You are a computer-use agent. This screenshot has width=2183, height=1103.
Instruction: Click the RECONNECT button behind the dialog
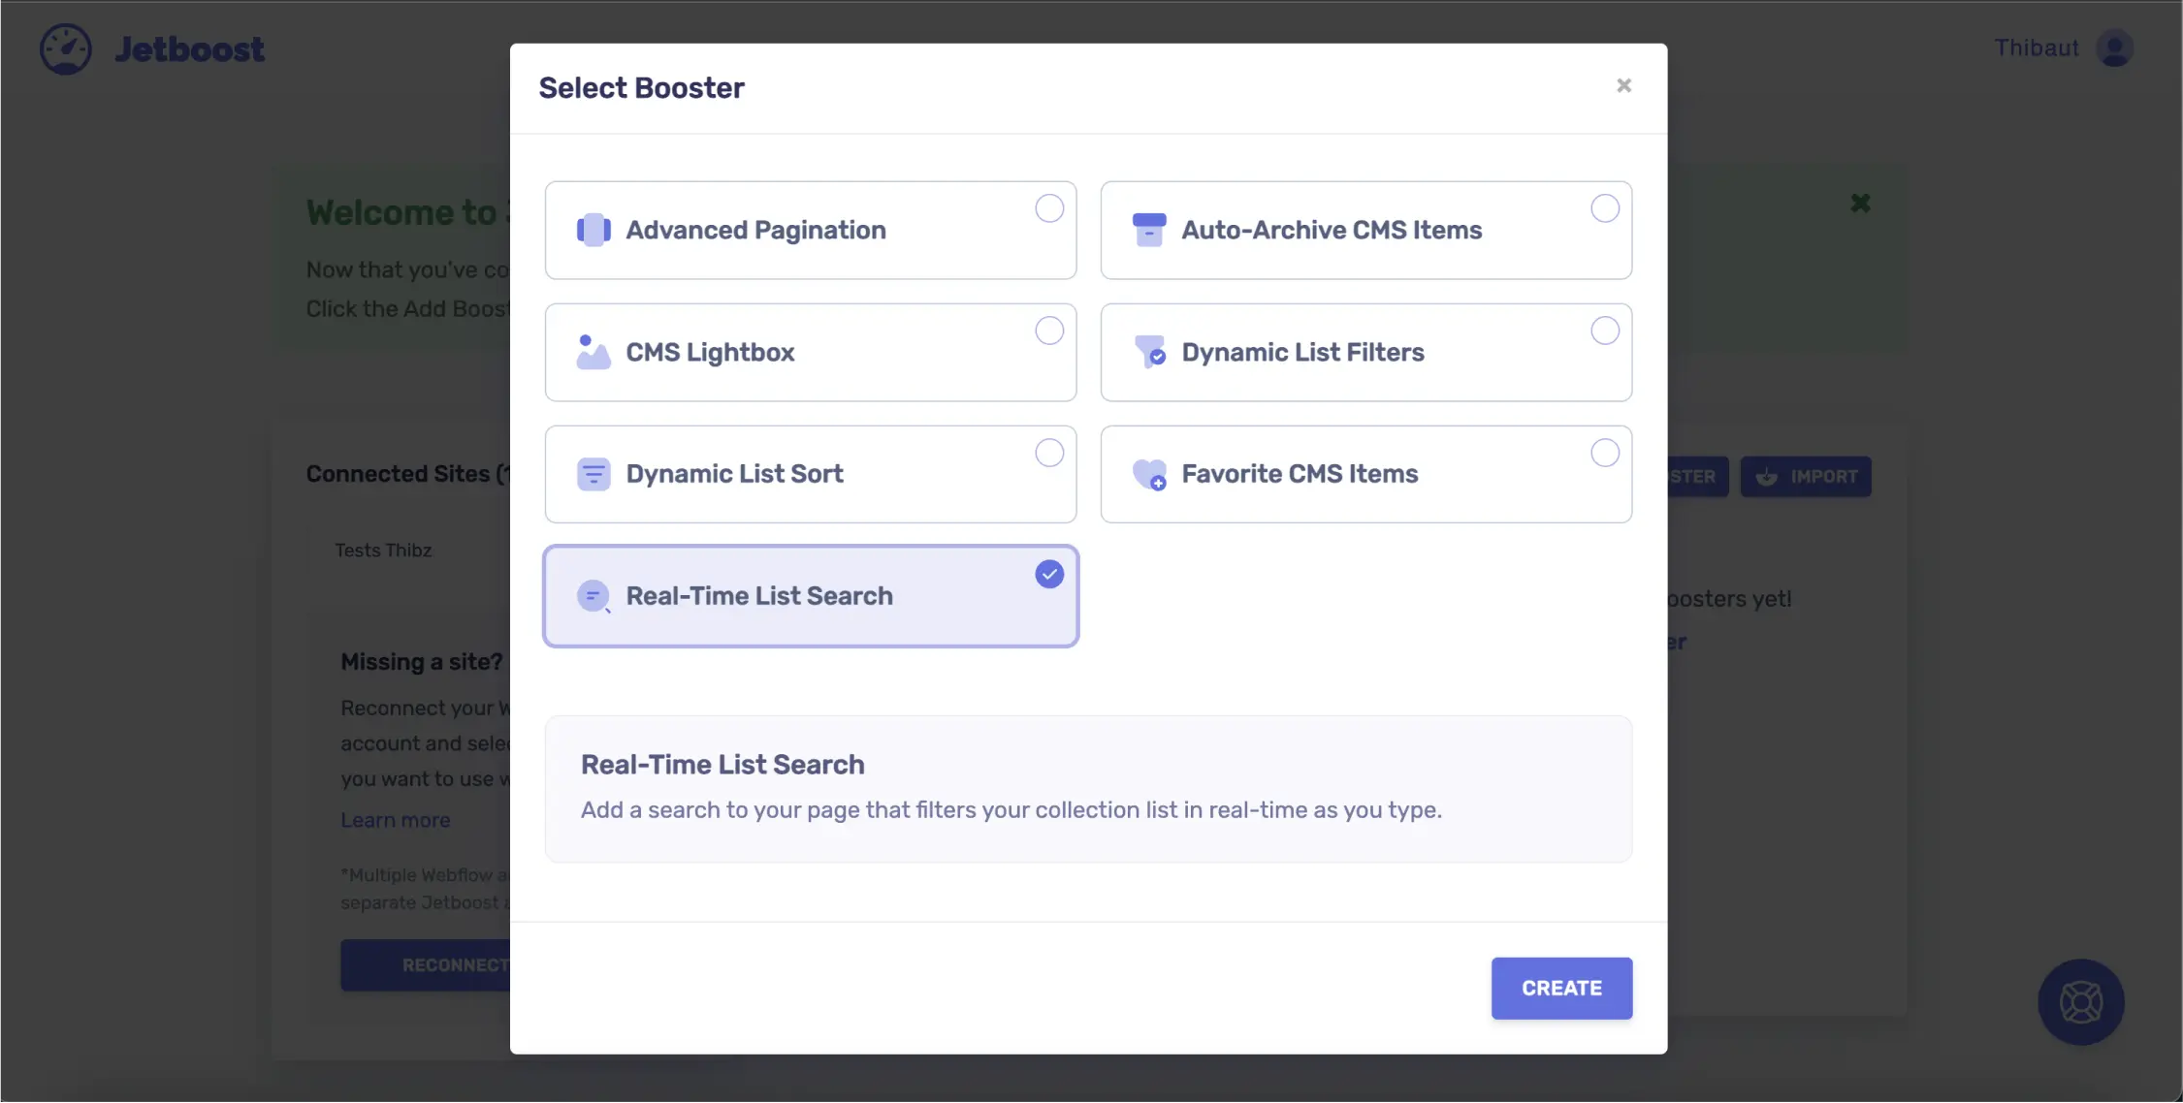pyautogui.click(x=426, y=964)
